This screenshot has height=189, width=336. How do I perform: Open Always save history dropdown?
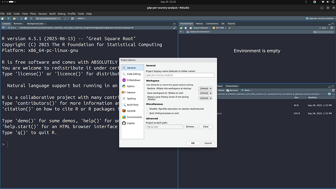click(x=205, y=98)
